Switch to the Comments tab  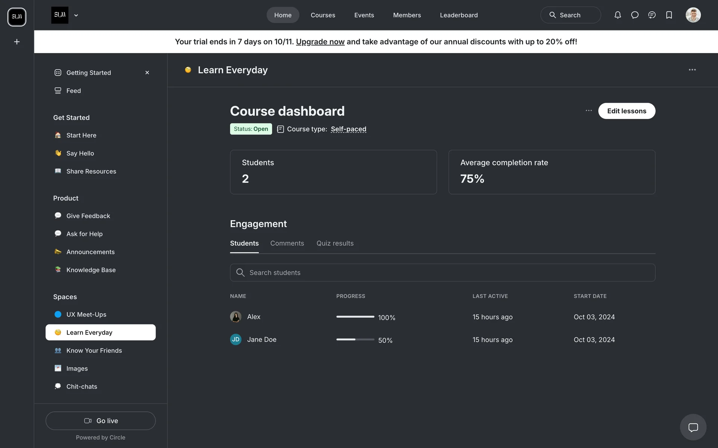pos(287,243)
